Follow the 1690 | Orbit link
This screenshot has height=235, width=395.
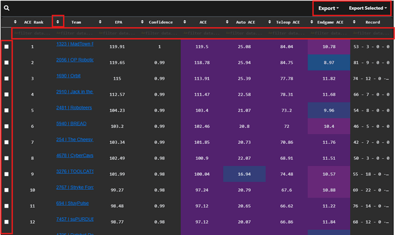pyautogui.click(x=68, y=76)
